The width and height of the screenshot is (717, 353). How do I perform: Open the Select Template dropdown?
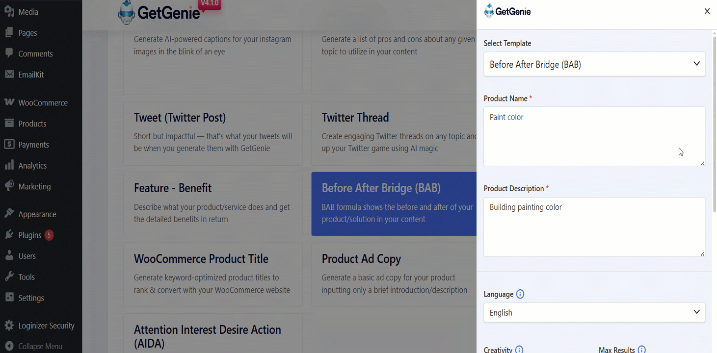pyautogui.click(x=594, y=64)
